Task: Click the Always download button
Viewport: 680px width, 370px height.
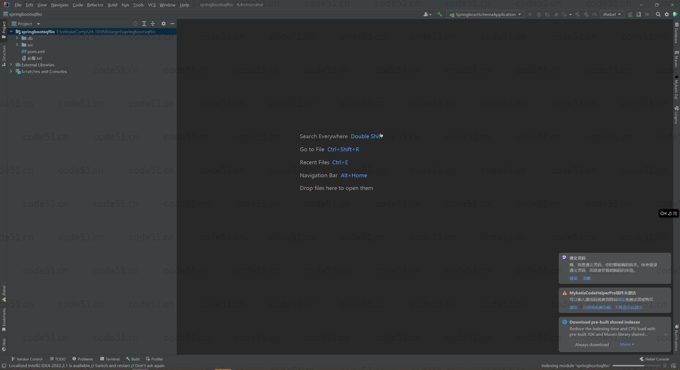Action: tap(592, 345)
